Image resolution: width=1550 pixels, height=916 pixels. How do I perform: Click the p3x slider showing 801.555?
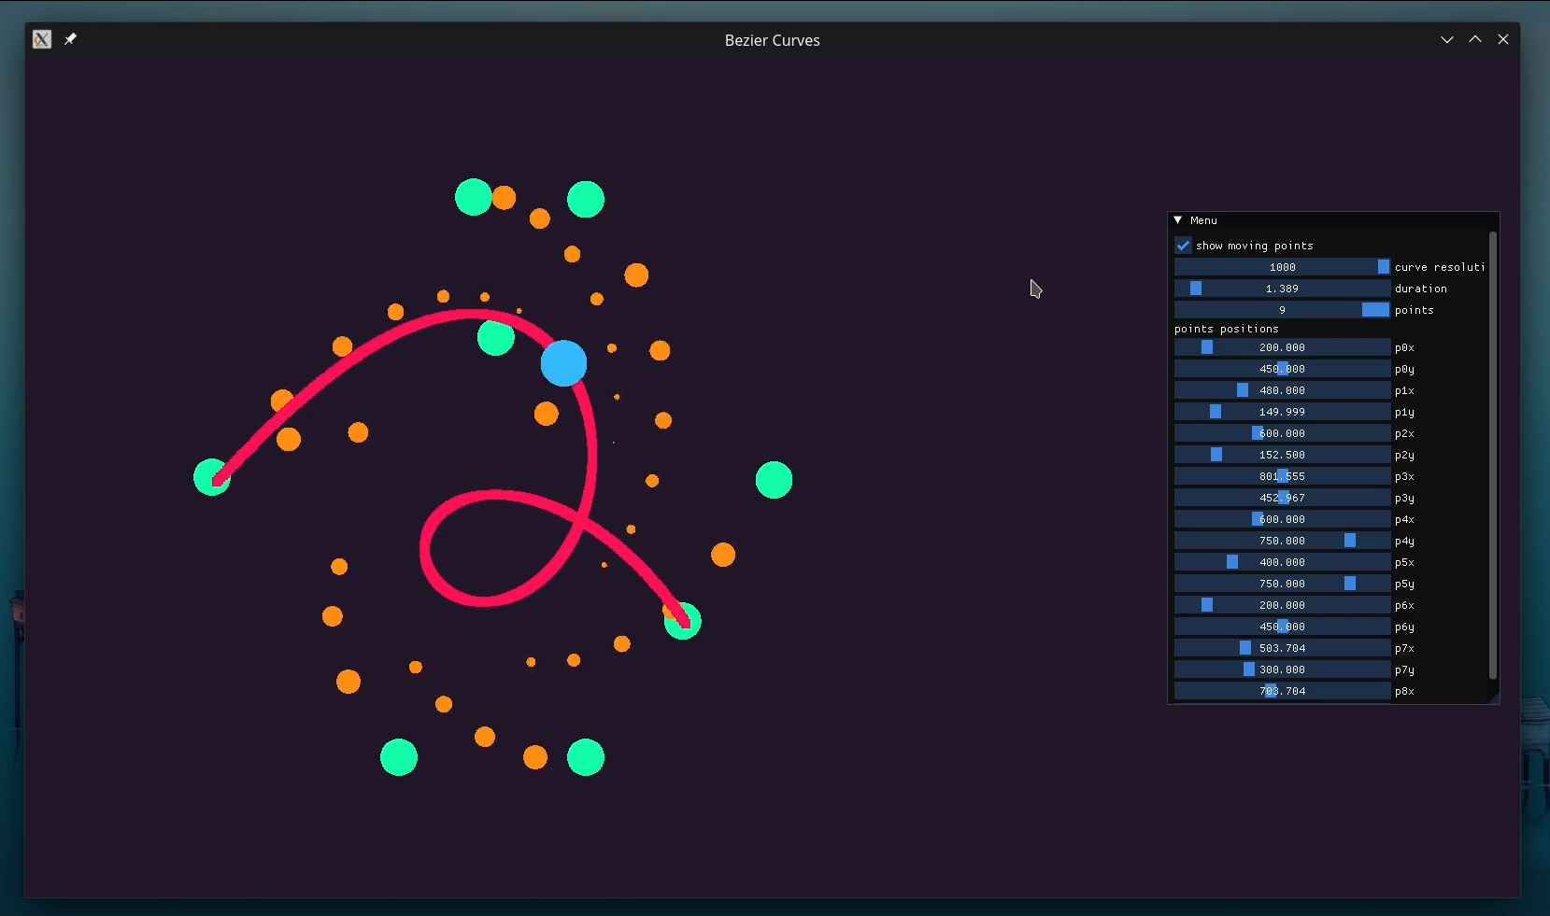point(1282,476)
